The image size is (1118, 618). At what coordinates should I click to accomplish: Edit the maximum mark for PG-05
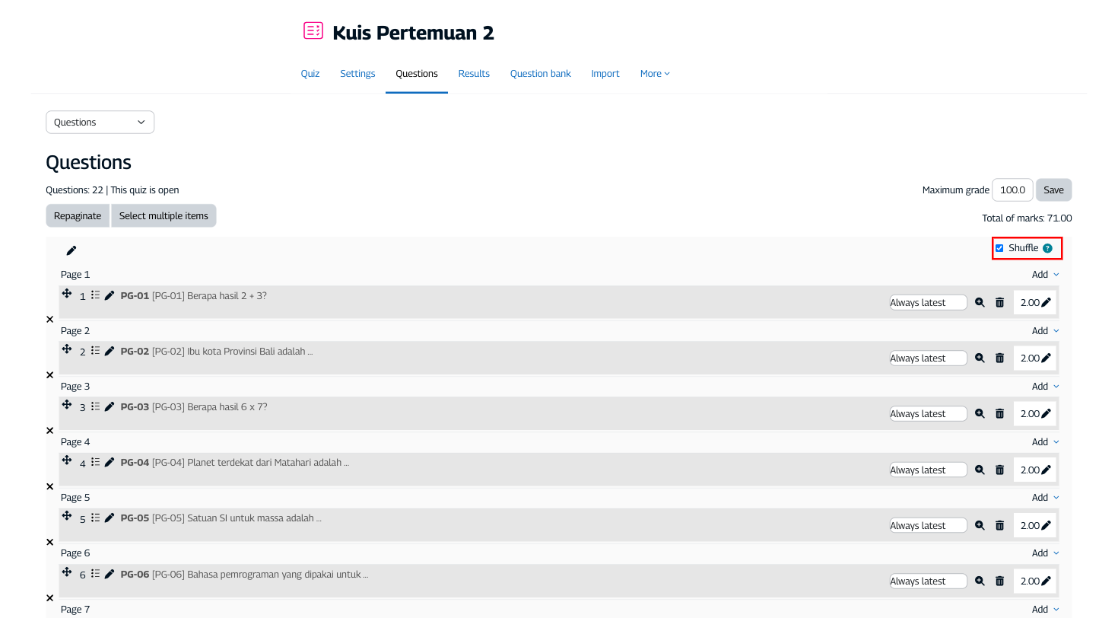click(1047, 526)
